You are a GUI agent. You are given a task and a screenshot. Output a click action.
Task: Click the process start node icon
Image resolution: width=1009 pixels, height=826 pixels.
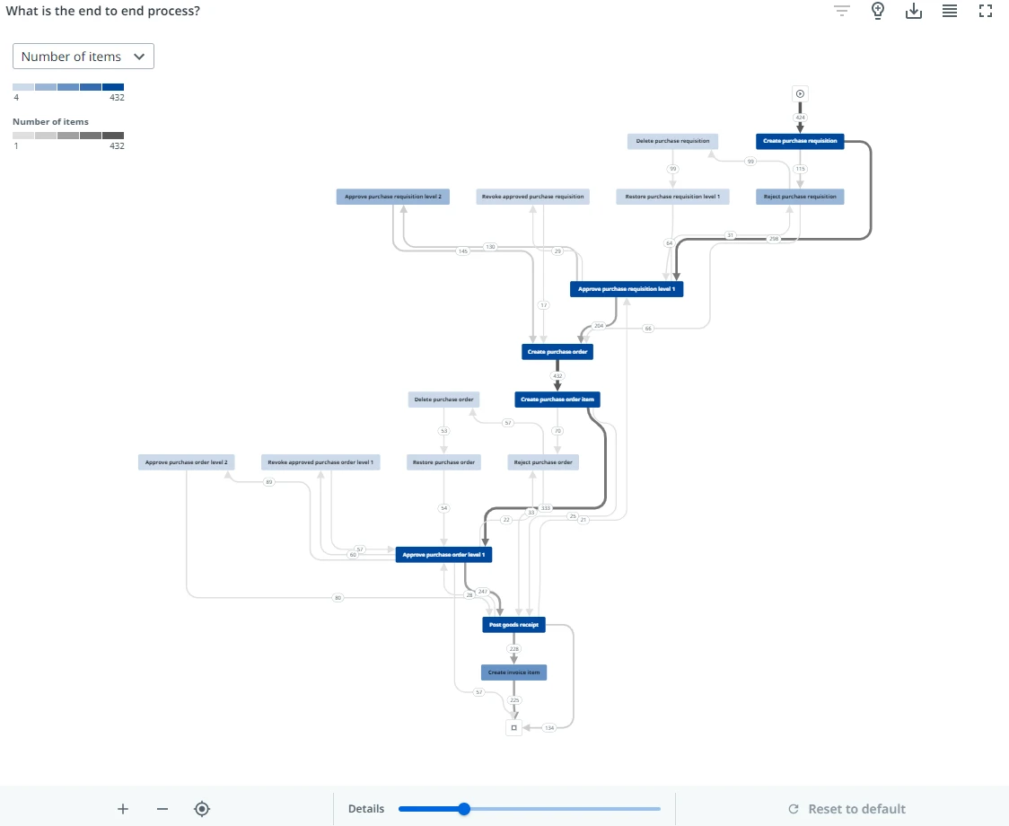coord(800,94)
